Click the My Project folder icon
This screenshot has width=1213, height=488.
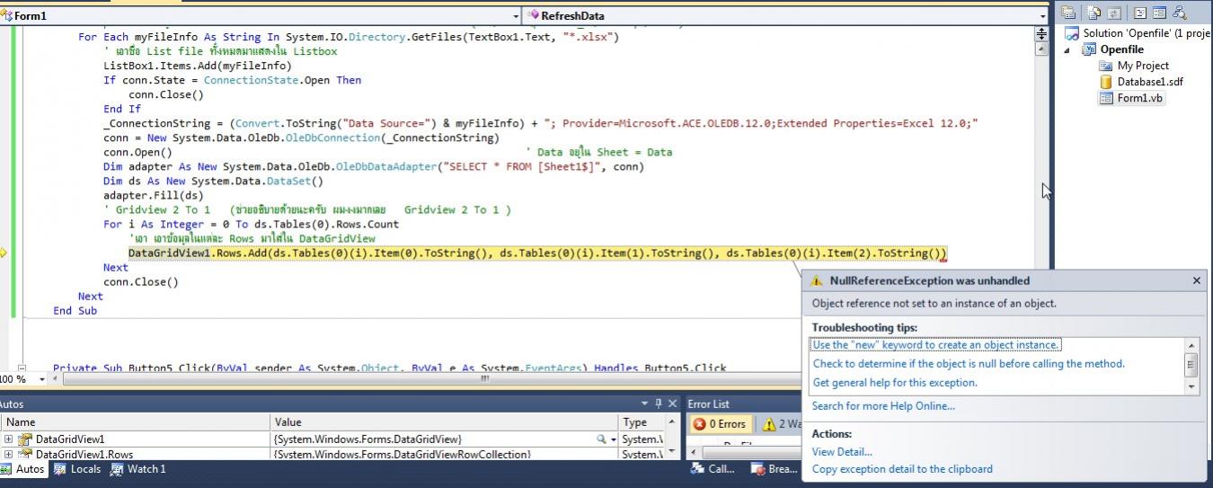point(1106,66)
